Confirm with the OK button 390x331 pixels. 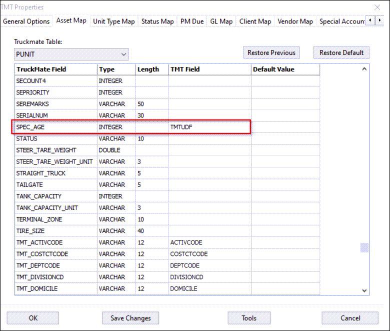point(33,318)
